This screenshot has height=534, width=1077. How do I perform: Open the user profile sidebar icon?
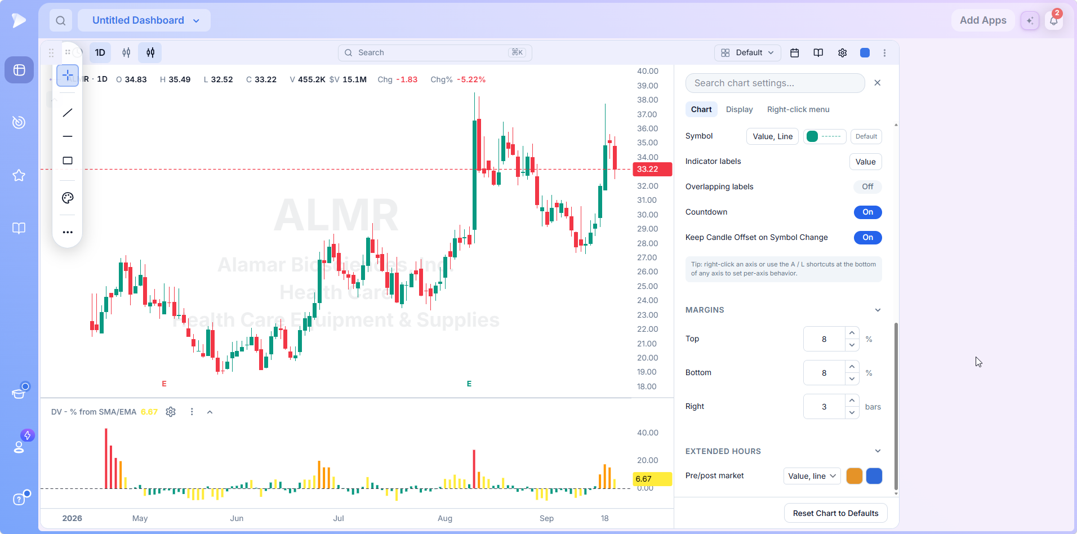pos(19,447)
